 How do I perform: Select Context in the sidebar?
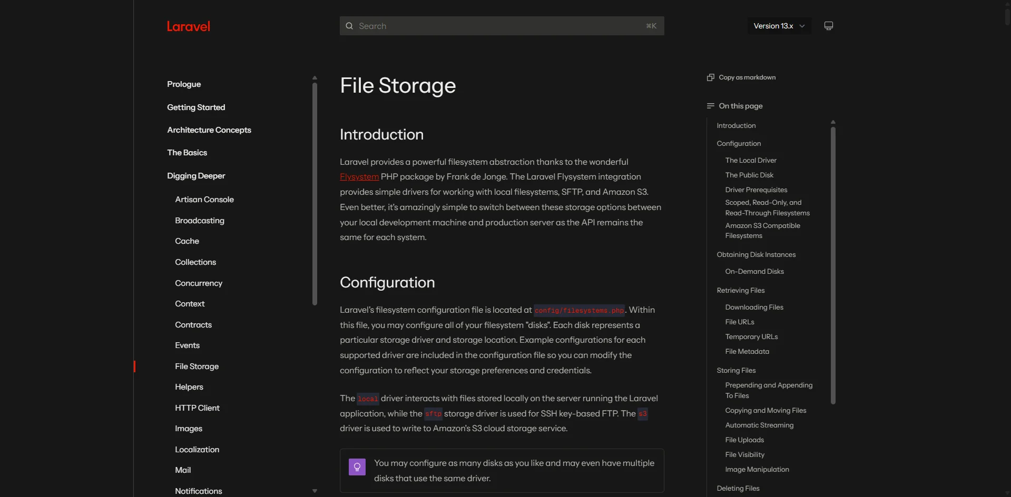click(x=190, y=304)
